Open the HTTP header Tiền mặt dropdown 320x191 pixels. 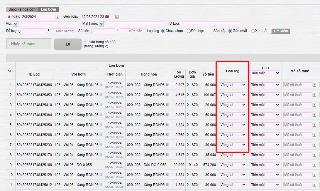(265, 73)
